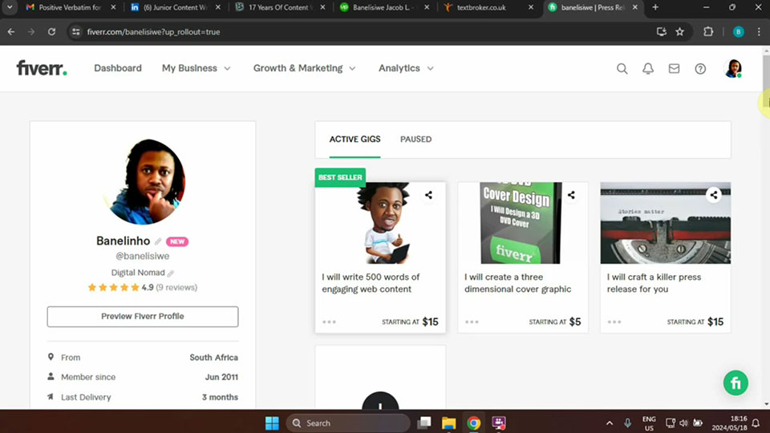Edit the Digital Nomad tagline pencil
Viewport: 770px width, 433px height.
tap(170, 273)
